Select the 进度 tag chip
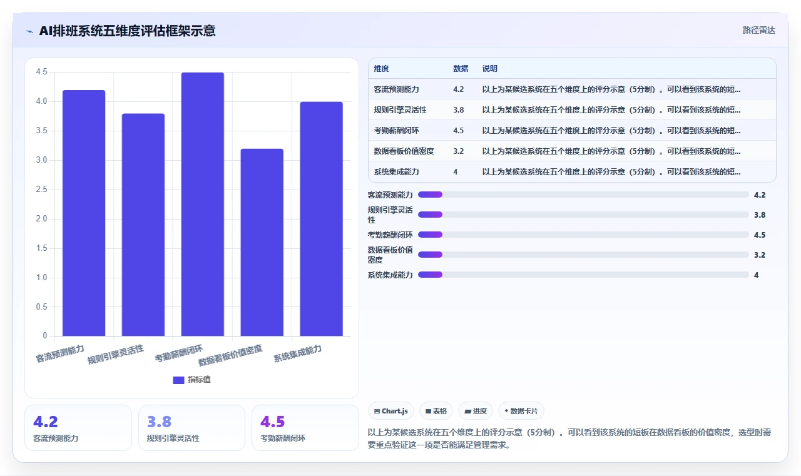The height and width of the screenshot is (476, 801). (x=476, y=411)
